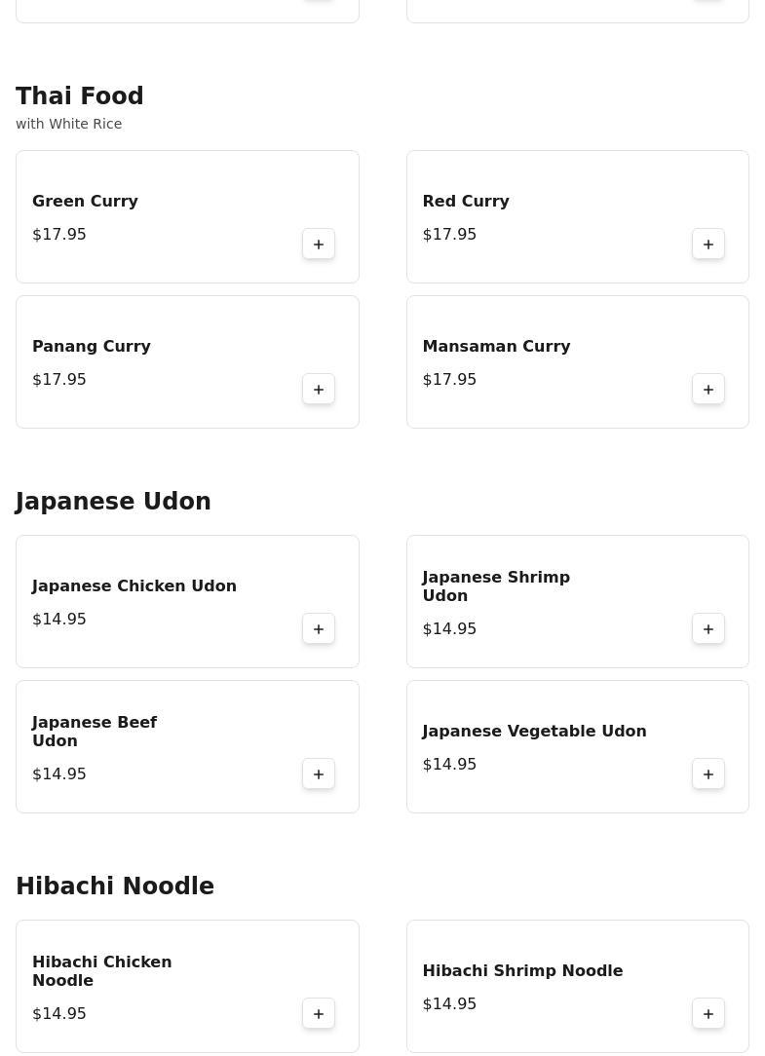This screenshot has width=765, height=1056.
Task: Add Japanese Beef Udon to cart
Action: click(x=319, y=773)
